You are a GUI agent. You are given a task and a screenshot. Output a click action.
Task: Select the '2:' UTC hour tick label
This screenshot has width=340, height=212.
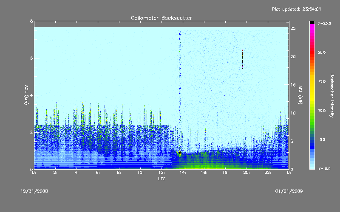[x=56, y=173]
